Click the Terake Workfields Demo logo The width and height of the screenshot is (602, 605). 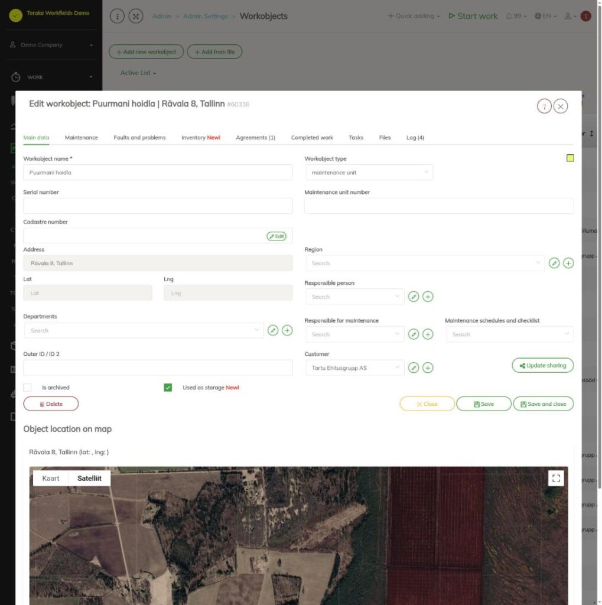click(x=16, y=15)
